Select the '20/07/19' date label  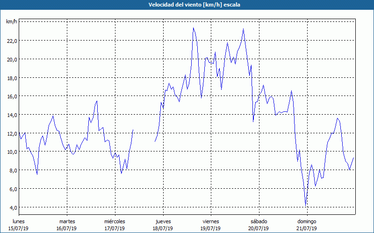[x=259, y=228]
